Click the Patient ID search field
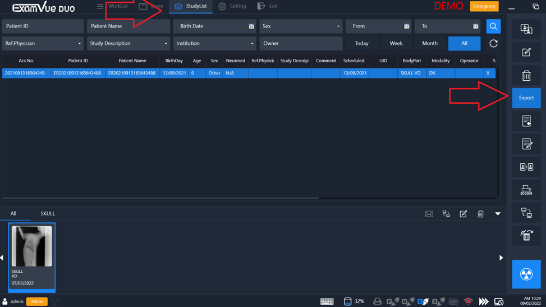Screen dimensions: 546x307 [x=43, y=26]
